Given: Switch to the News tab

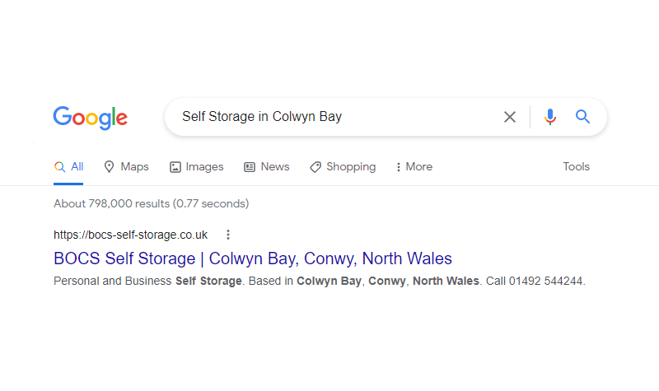Looking at the screenshot, I should [267, 167].
